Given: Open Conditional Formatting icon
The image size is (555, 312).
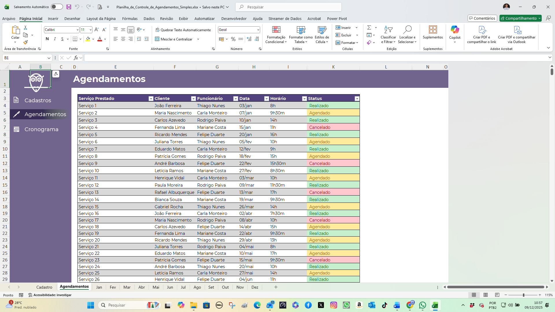Looking at the screenshot, I should [276, 30].
